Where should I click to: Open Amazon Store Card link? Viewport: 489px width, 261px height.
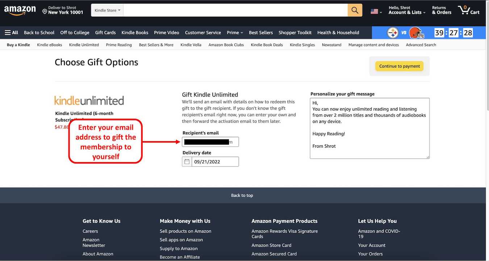click(272, 245)
